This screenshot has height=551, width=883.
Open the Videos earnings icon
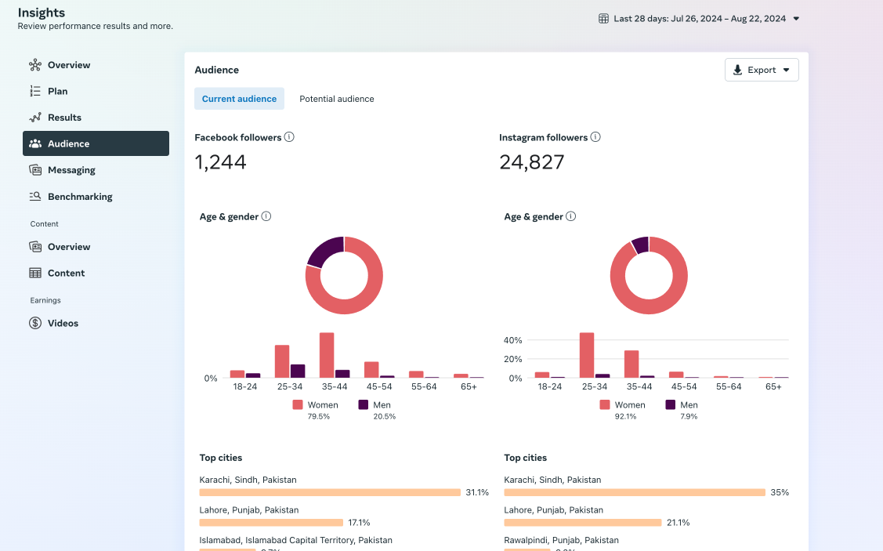(34, 322)
